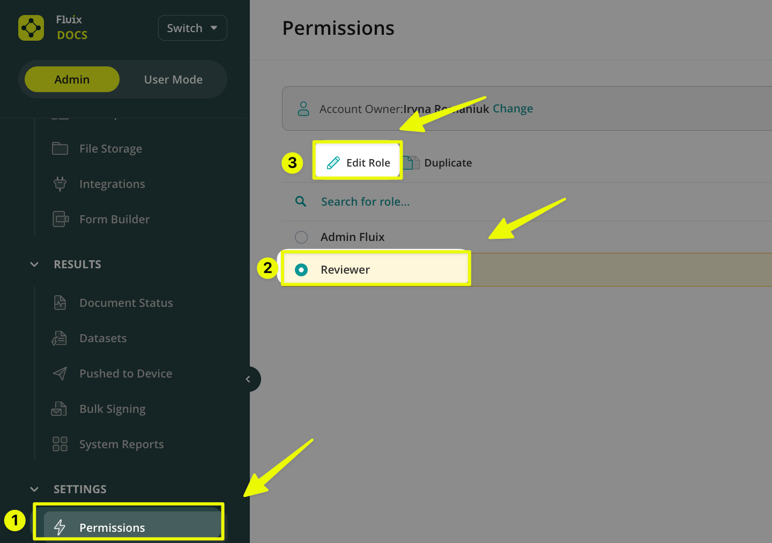This screenshot has height=543, width=772.
Task: Collapse the SETTINGS section chevron
Action: [x=34, y=489]
